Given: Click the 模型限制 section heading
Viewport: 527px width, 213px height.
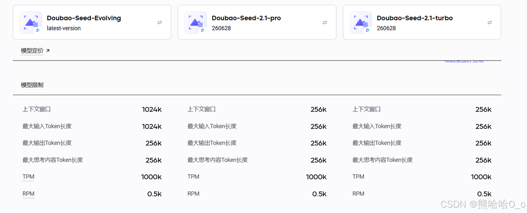Looking at the screenshot, I should tap(32, 85).
